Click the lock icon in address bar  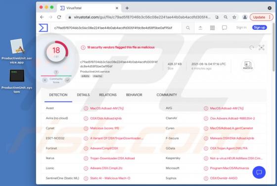coord(70,17)
